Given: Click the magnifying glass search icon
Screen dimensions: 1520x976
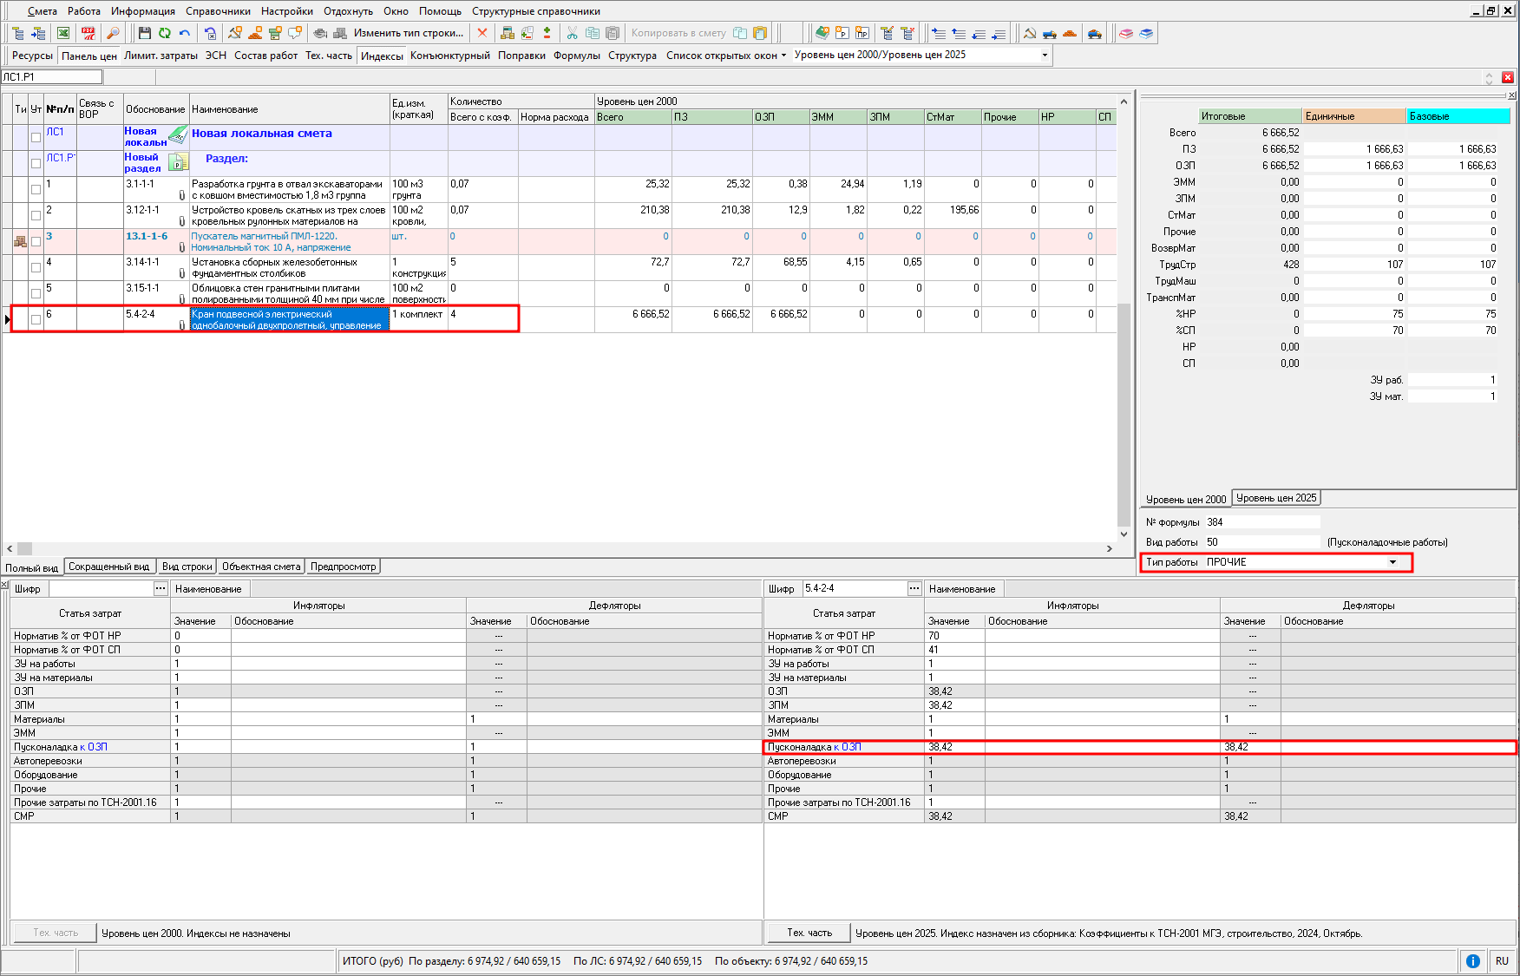Looking at the screenshot, I should pyautogui.click(x=113, y=33).
